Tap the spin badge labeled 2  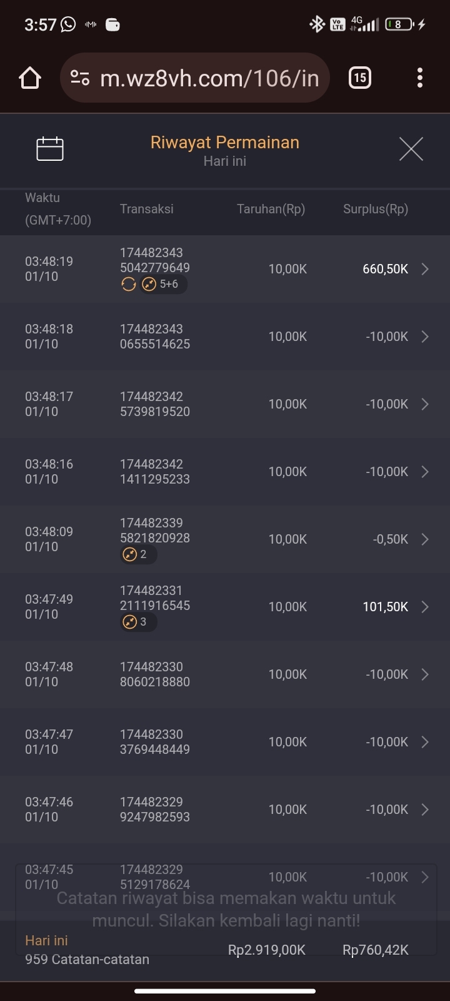point(137,554)
